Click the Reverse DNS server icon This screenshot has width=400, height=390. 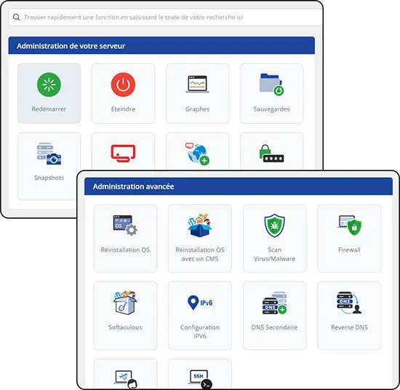(349, 303)
